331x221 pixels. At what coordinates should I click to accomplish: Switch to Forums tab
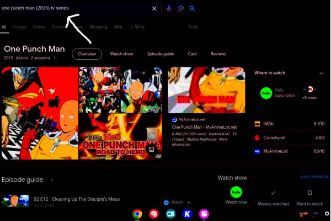[58, 27]
